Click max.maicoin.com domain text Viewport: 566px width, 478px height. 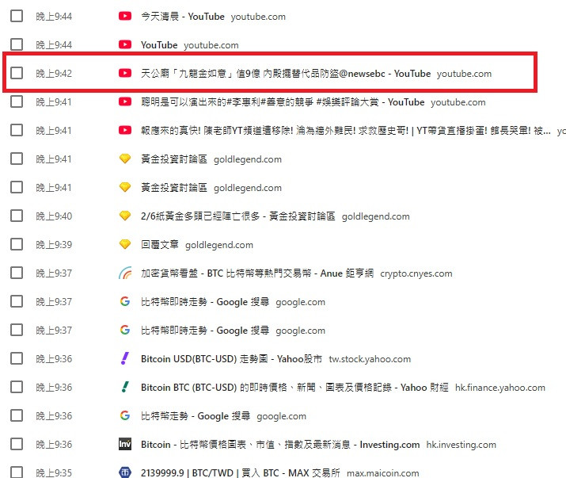(x=383, y=473)
